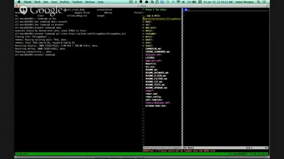Select README.md in the tree
This screenshot has width=284, height=159.
click(152, 70)
